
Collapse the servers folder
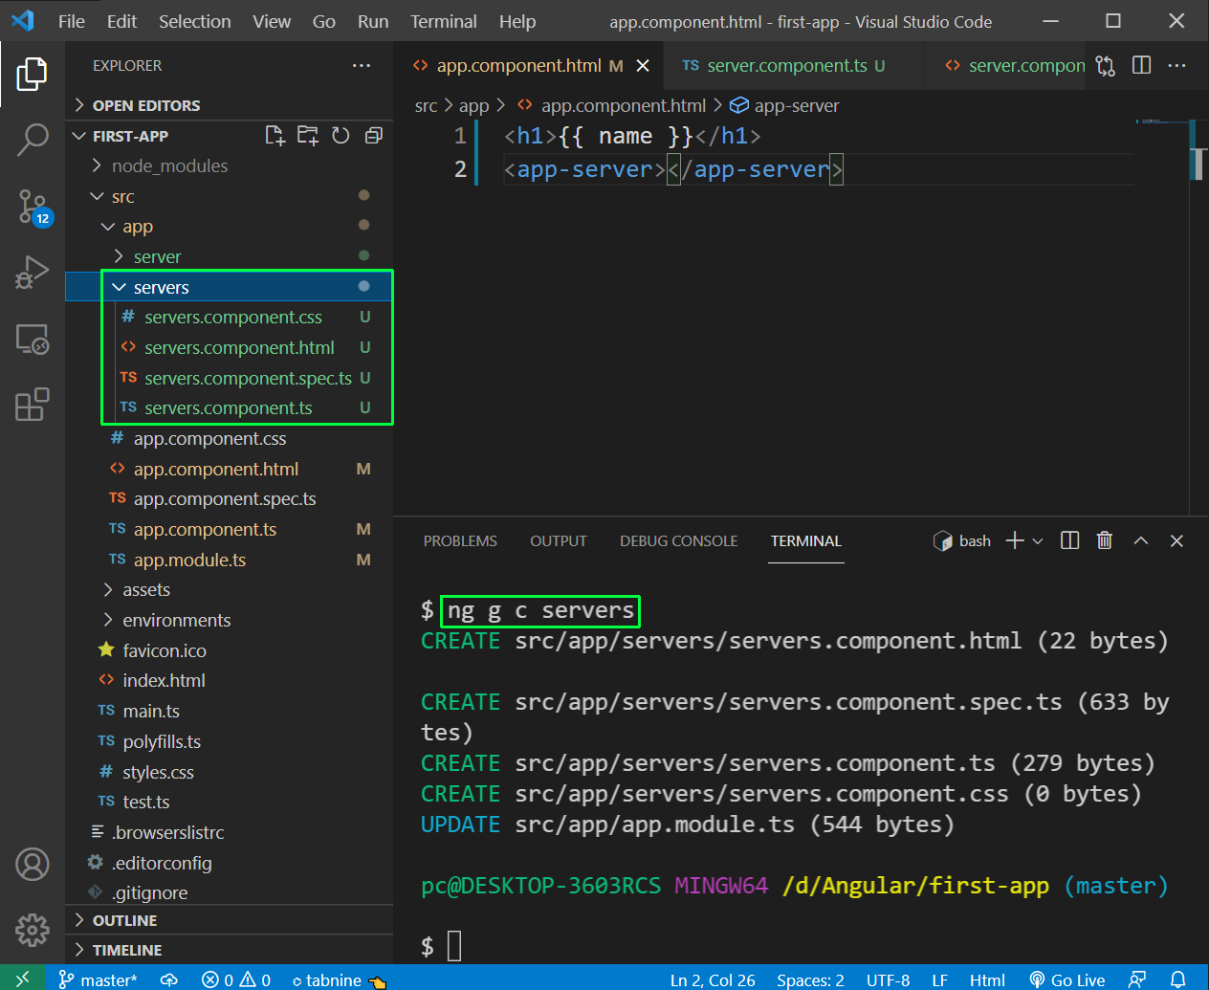point(230,287)
